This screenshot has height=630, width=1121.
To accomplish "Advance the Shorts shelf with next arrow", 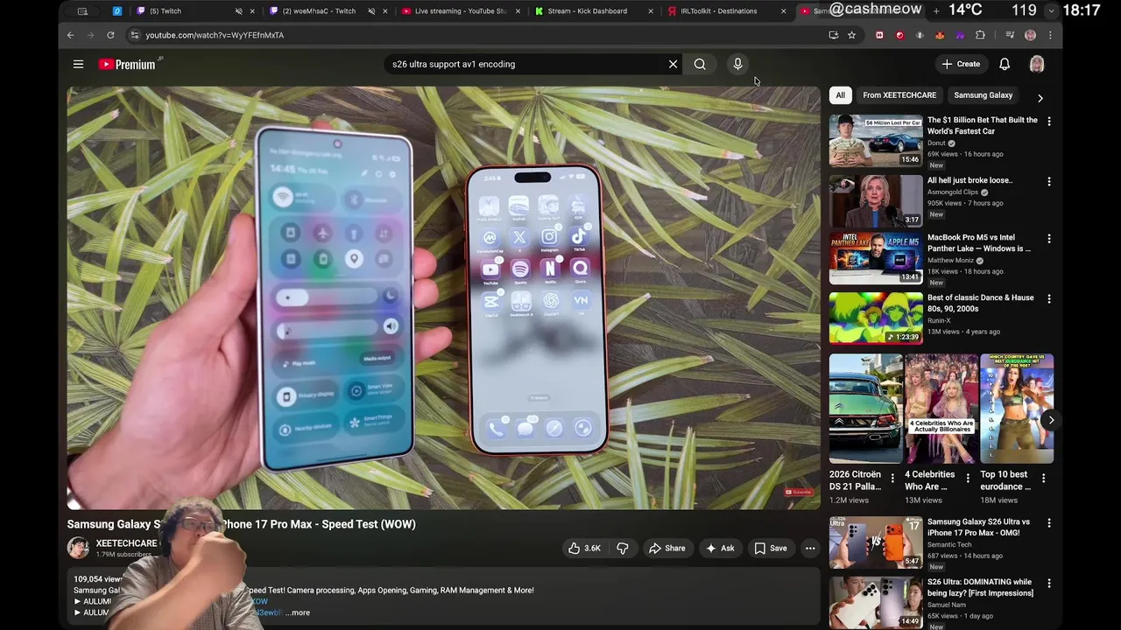I will [x=1051, y=420].
